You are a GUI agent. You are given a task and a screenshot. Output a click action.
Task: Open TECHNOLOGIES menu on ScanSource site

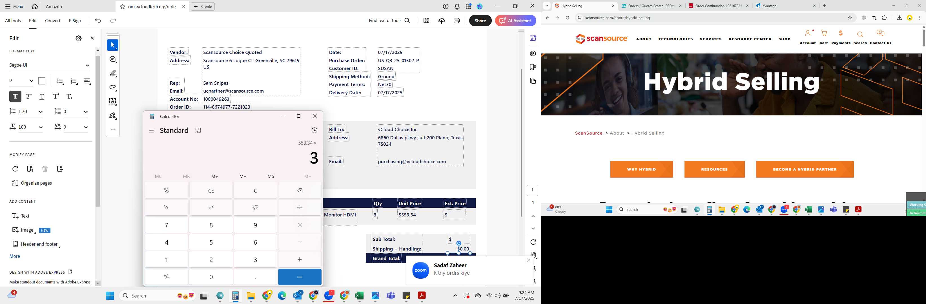tap(675, 39)
